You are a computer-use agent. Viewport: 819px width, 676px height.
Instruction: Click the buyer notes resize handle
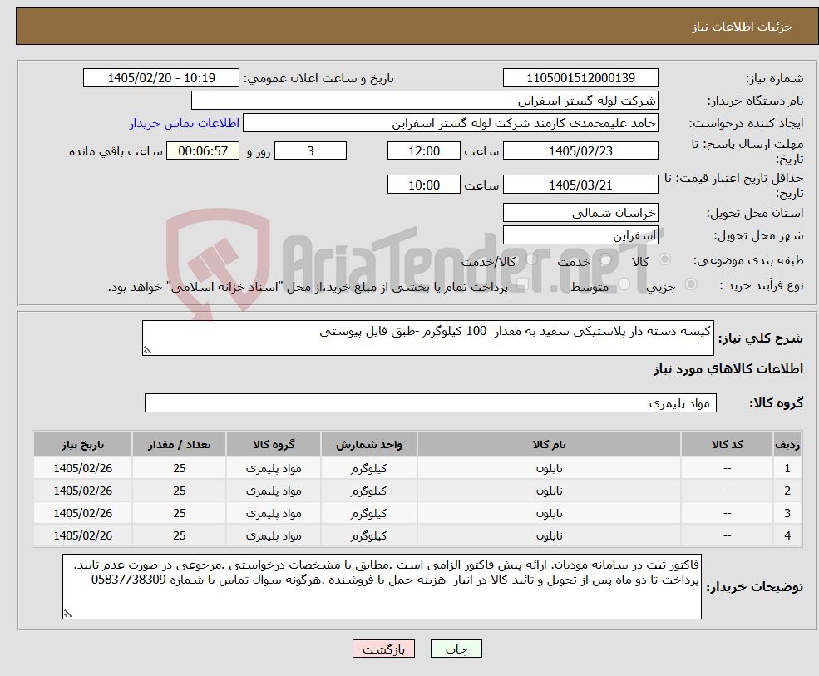(x=67, y=614)
